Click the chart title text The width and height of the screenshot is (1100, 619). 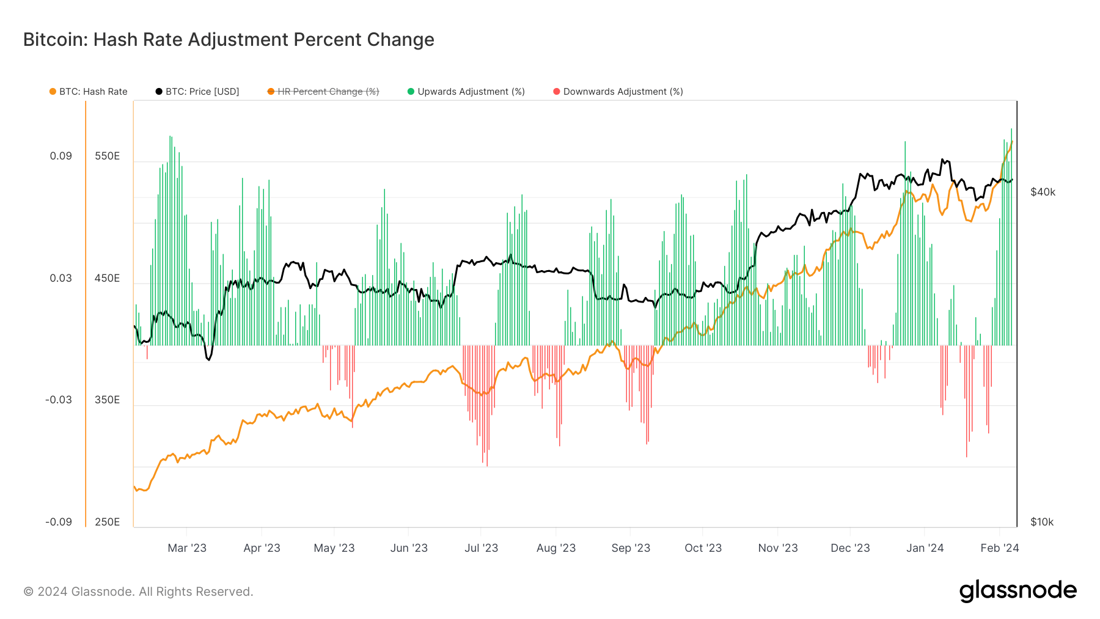tap(229, 40)
